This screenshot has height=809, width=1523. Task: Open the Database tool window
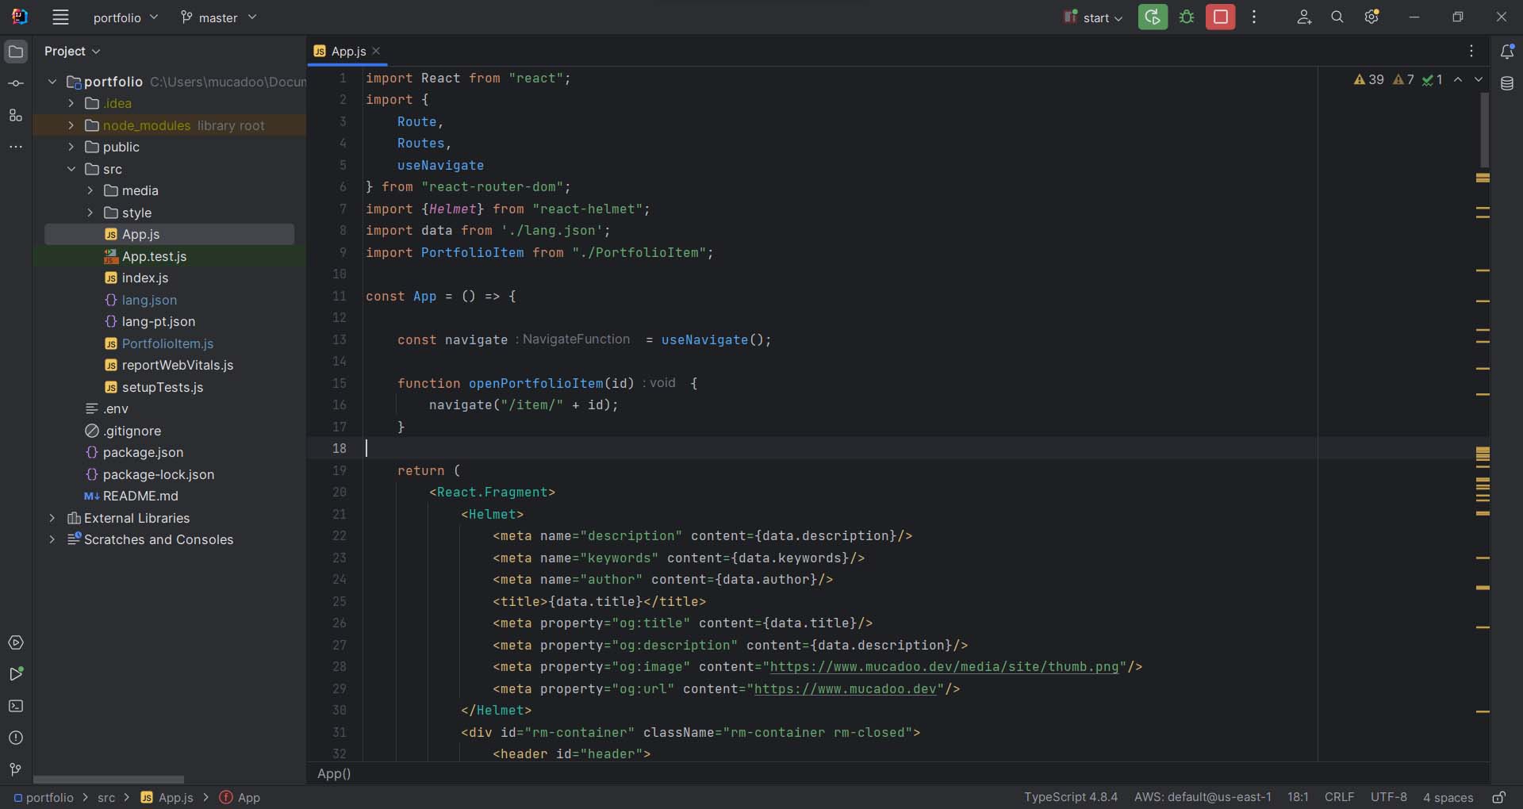(x=1507, y=83)
